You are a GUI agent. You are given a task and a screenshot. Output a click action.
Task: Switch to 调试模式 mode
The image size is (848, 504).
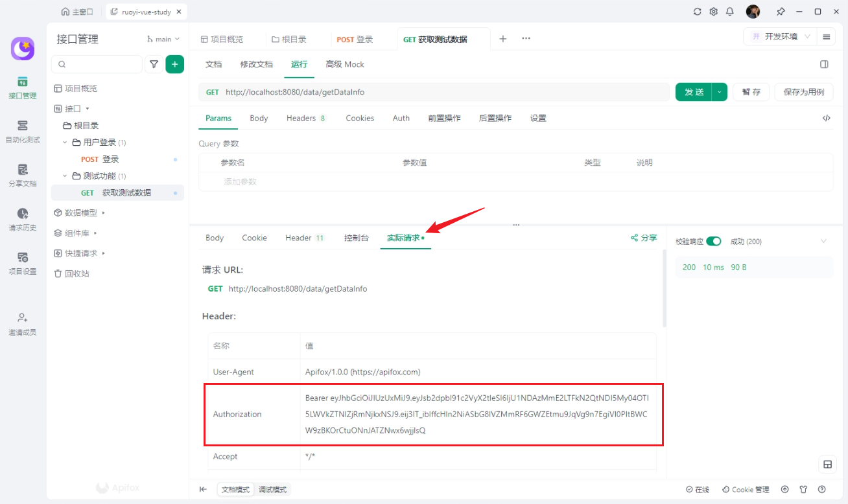(272, 490)
